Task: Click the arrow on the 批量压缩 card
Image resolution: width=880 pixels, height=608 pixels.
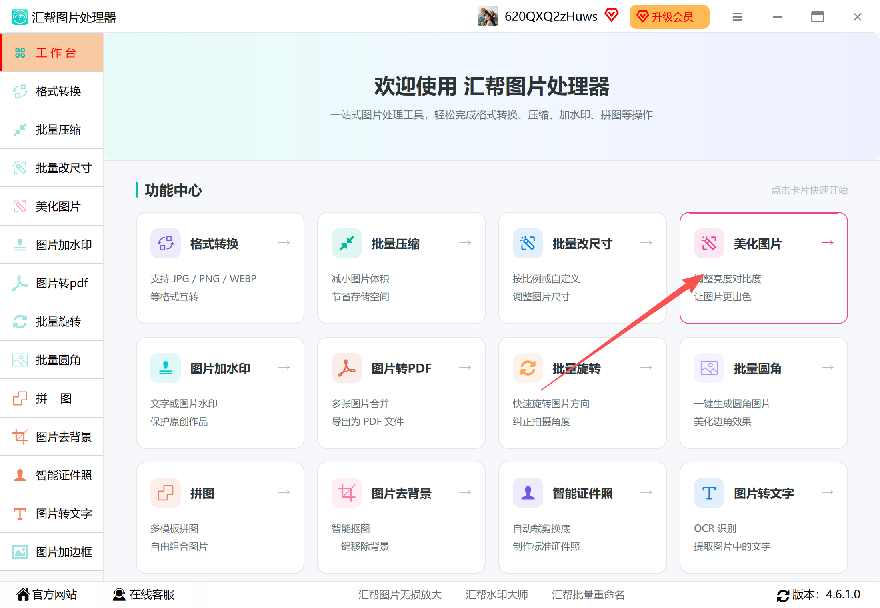Action: 465,243
